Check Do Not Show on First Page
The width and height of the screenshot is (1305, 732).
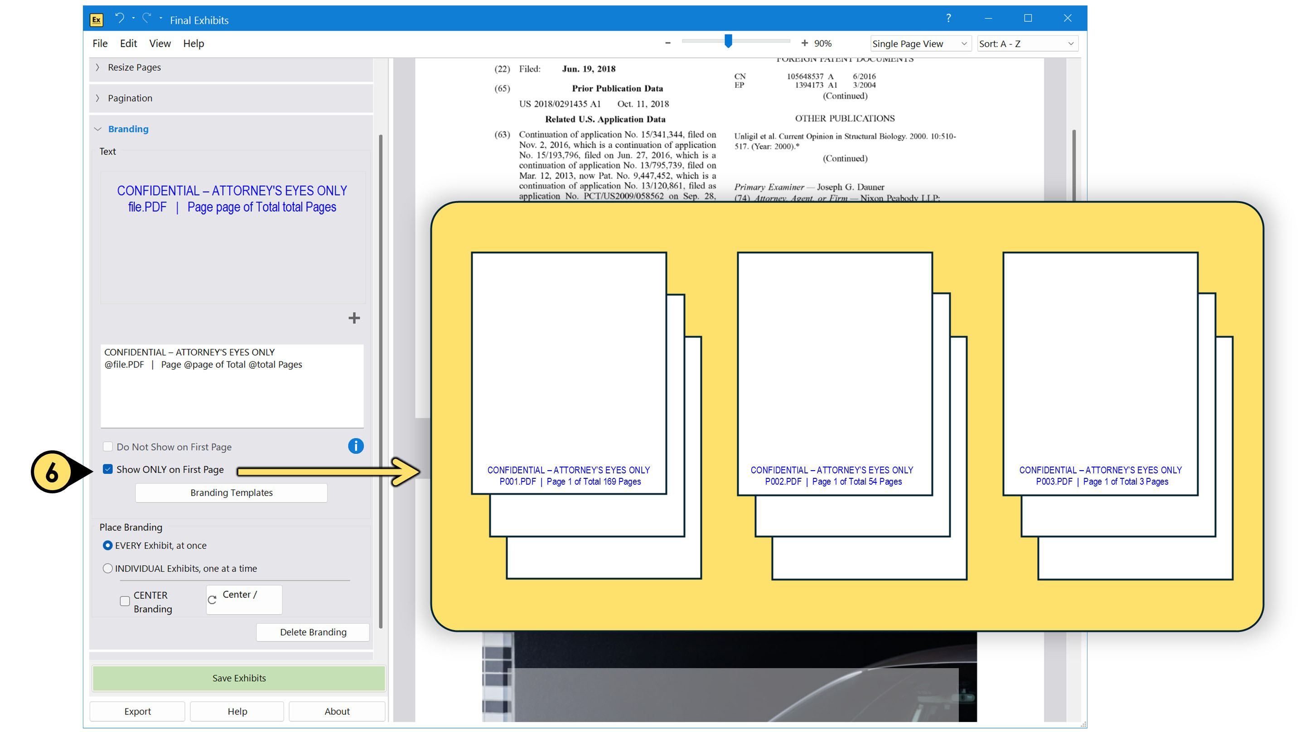(x=107, y=446)
